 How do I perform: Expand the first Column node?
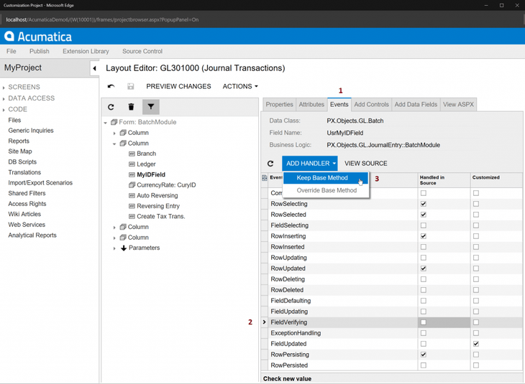click(114, 133)
